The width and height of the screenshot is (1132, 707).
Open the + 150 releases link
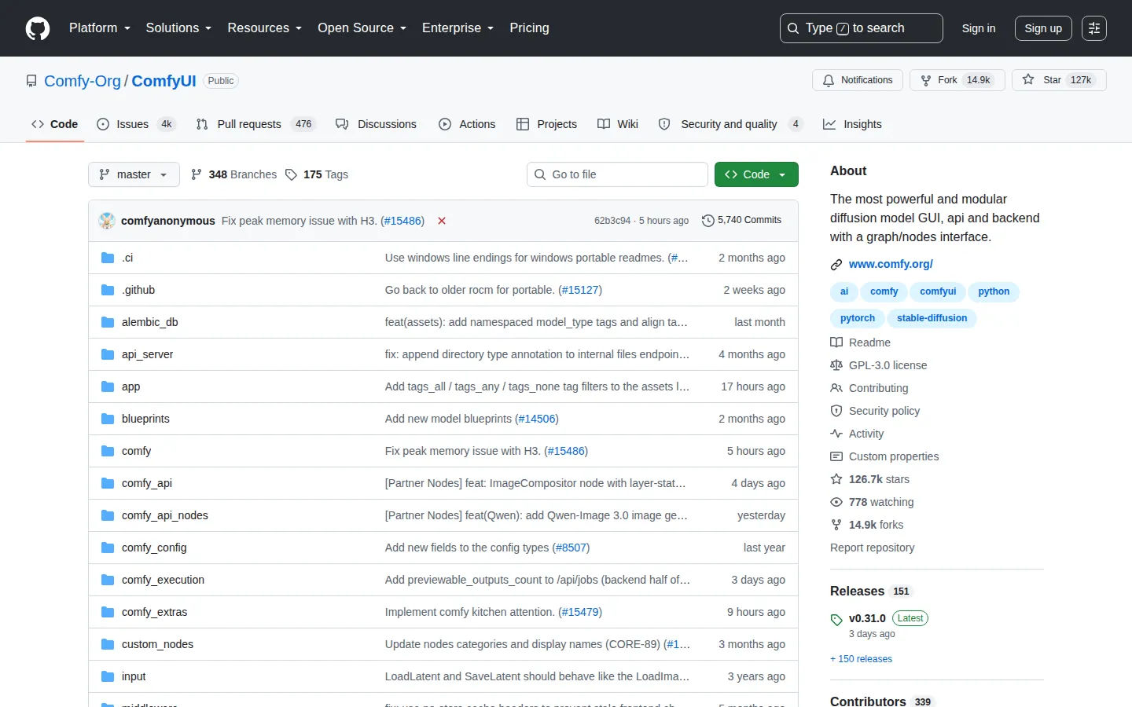(861, 659)
